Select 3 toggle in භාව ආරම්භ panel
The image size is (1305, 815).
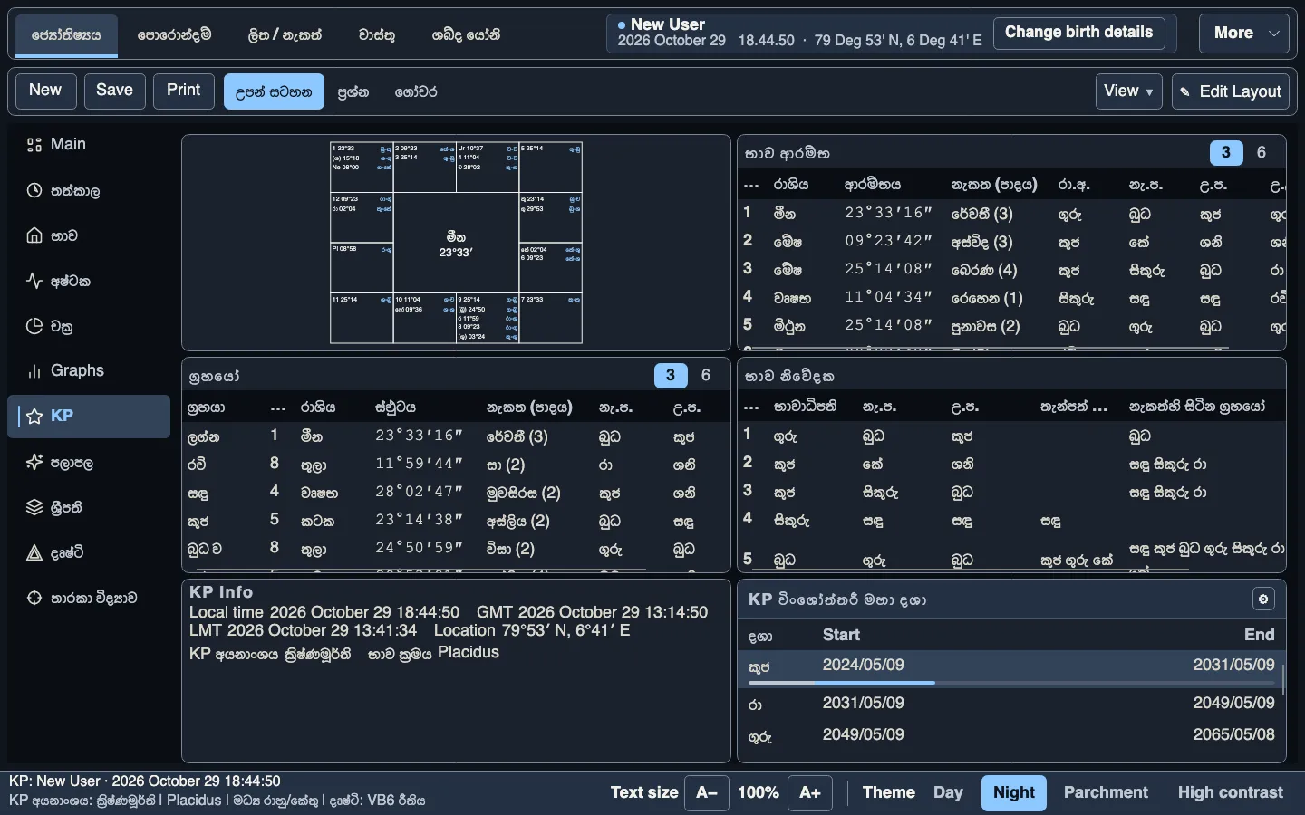[x=1226, y=152]
